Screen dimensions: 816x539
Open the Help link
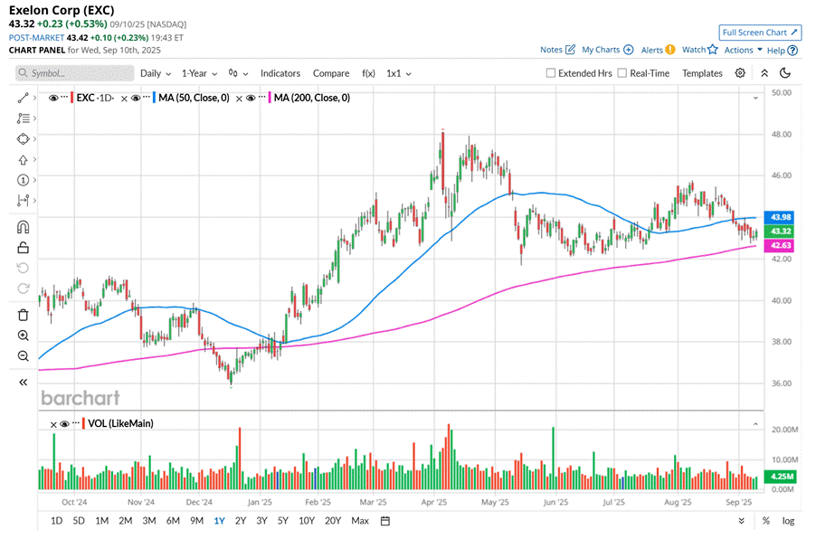pos(783,50)
